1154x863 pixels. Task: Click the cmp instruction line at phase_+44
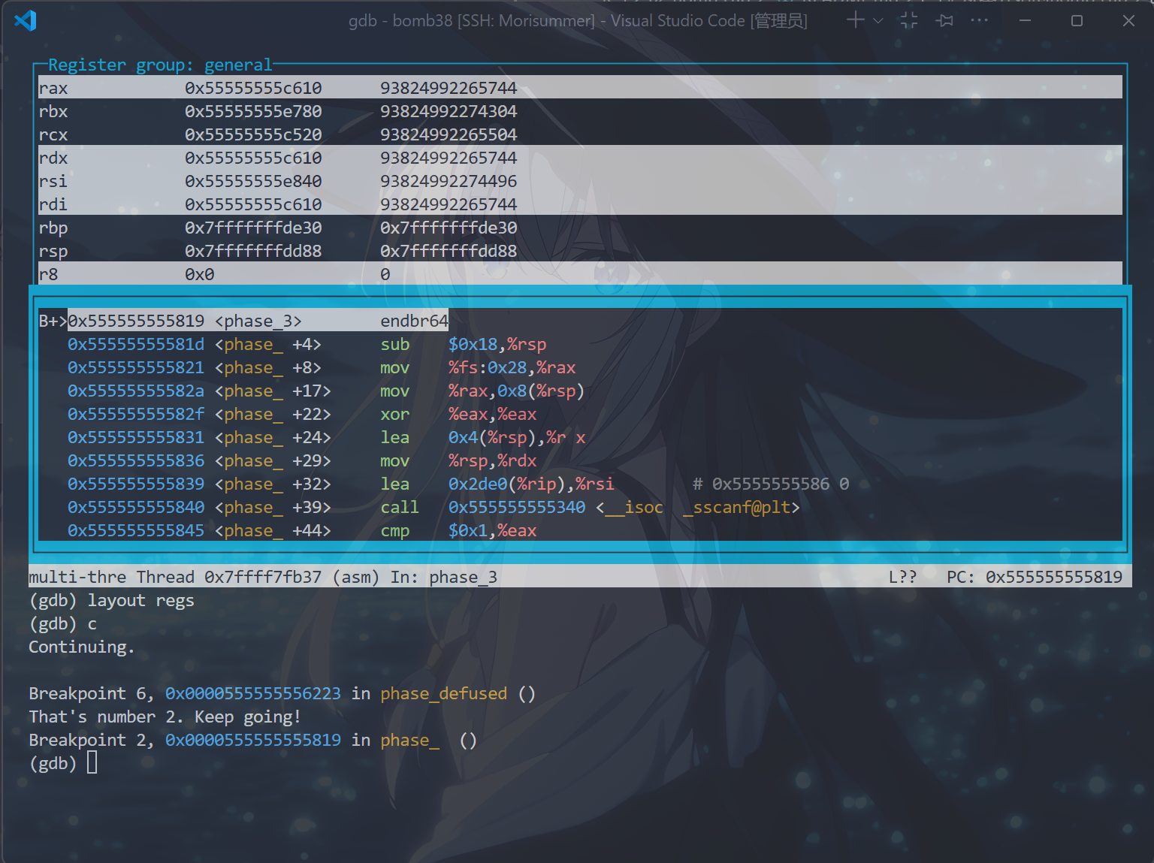click(394, 530)
